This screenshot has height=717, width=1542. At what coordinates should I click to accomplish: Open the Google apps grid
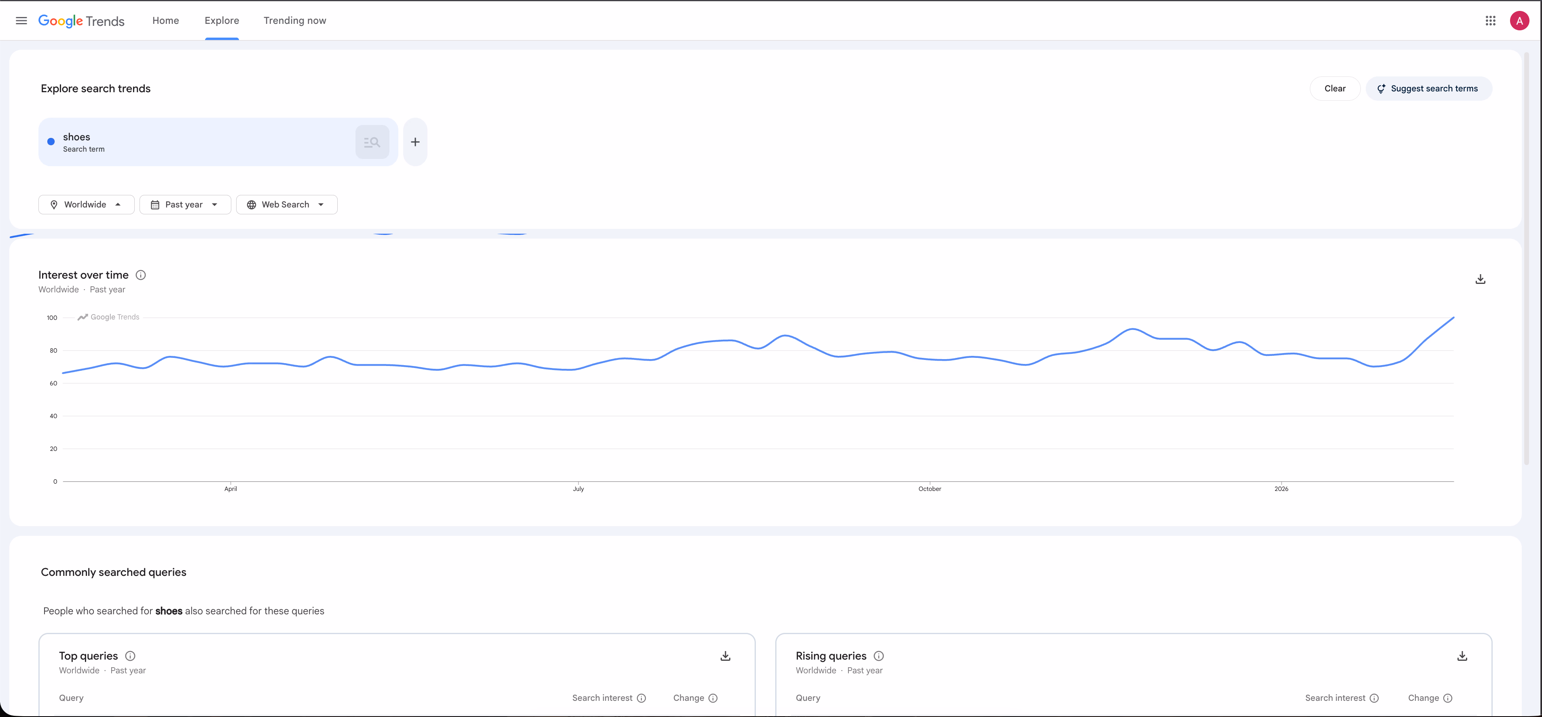pos(1491,20)
